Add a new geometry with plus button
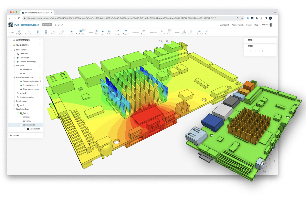 point(40,40)
